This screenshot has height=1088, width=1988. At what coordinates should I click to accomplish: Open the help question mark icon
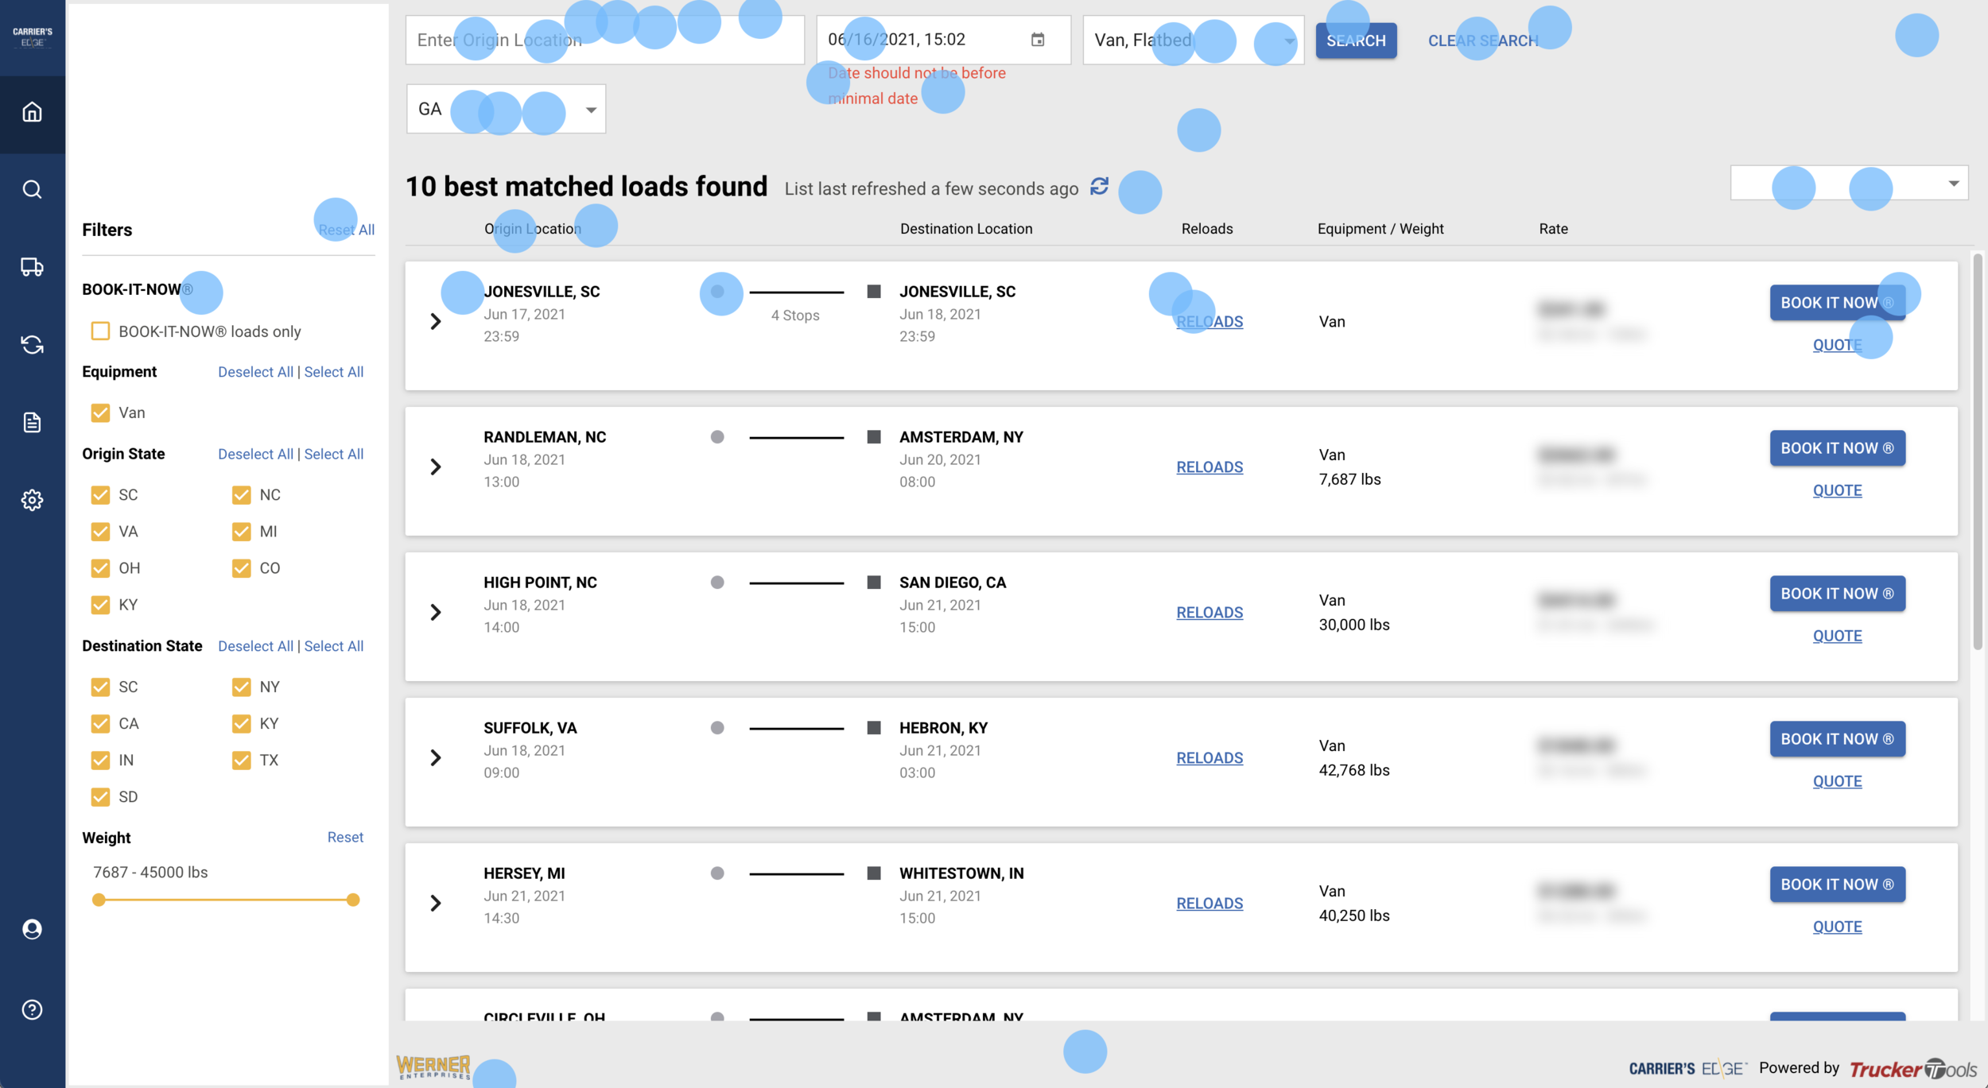(x=32, y=1009)
